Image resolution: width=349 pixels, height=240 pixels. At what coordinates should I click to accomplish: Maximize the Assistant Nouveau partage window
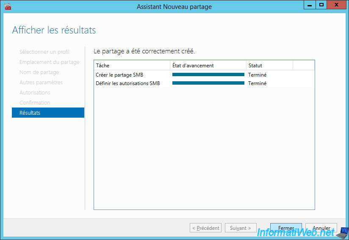321,5
